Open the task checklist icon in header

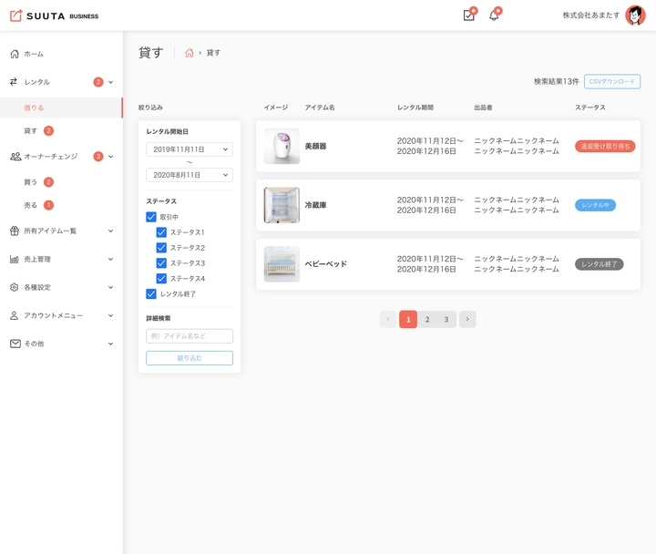click(x=468, y=15)
